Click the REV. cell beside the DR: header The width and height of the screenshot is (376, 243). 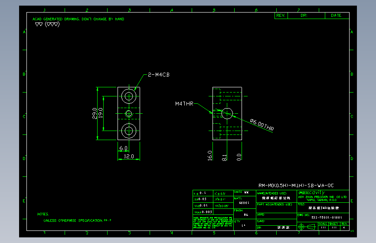pos(281,16)
